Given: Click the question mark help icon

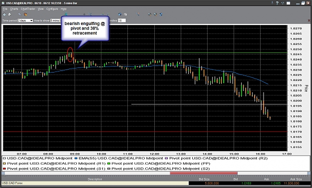Looking at the screenshot, I should point(277,3).
